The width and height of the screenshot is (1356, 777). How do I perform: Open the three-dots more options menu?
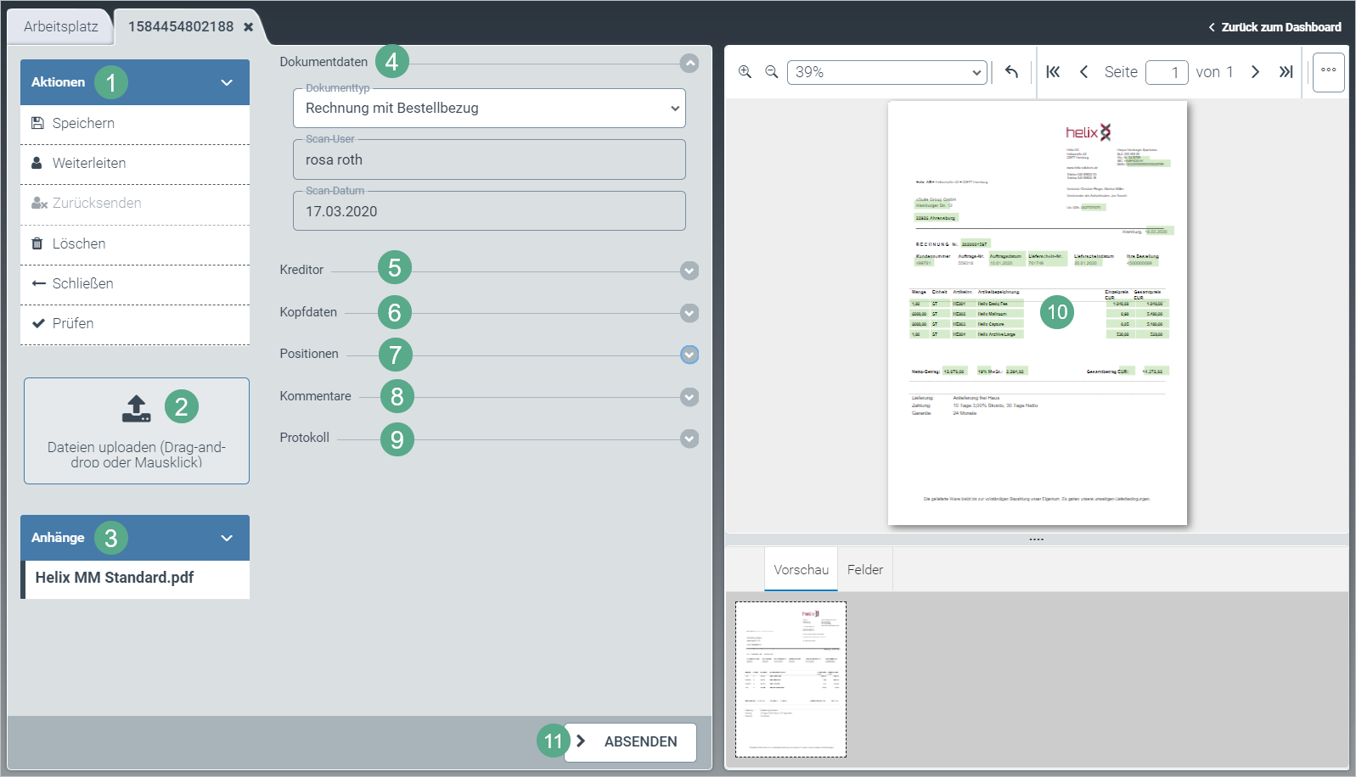click(1328, 71)
